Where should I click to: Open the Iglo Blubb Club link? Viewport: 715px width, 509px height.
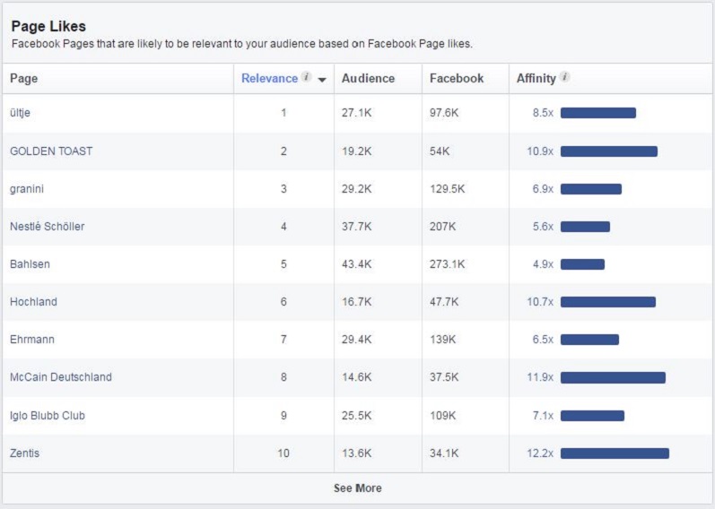(x=48, y=416)
